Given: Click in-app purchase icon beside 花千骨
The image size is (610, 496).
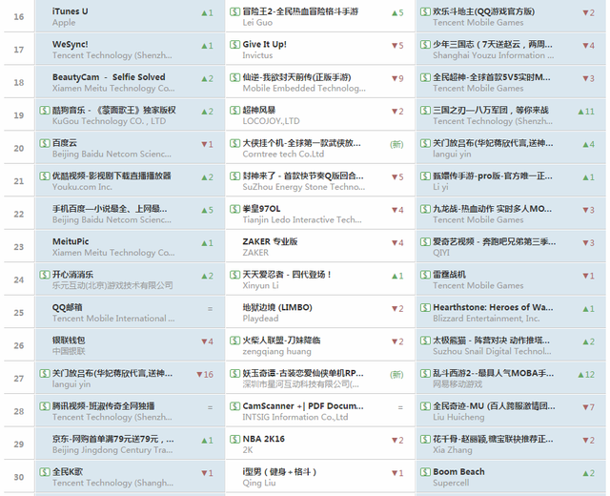Looking at the screenshot, I should [425, 439].
